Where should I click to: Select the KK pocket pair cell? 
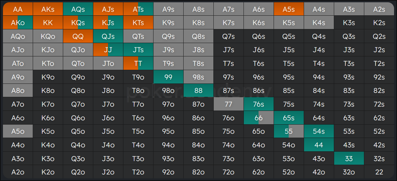(x=48, y=23)
